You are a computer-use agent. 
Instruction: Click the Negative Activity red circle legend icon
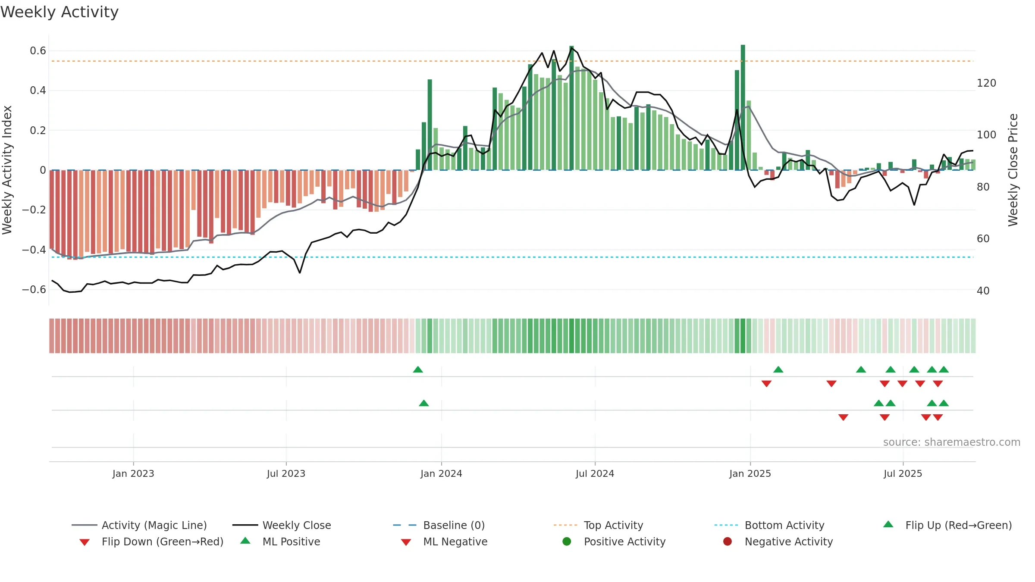tap(727, 541)
